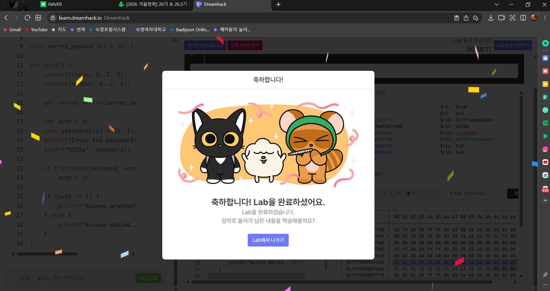550x291 pixels.
Task: Take a screen capture using the lens icon
Action: pyautogui.click(x=512, y=18)
